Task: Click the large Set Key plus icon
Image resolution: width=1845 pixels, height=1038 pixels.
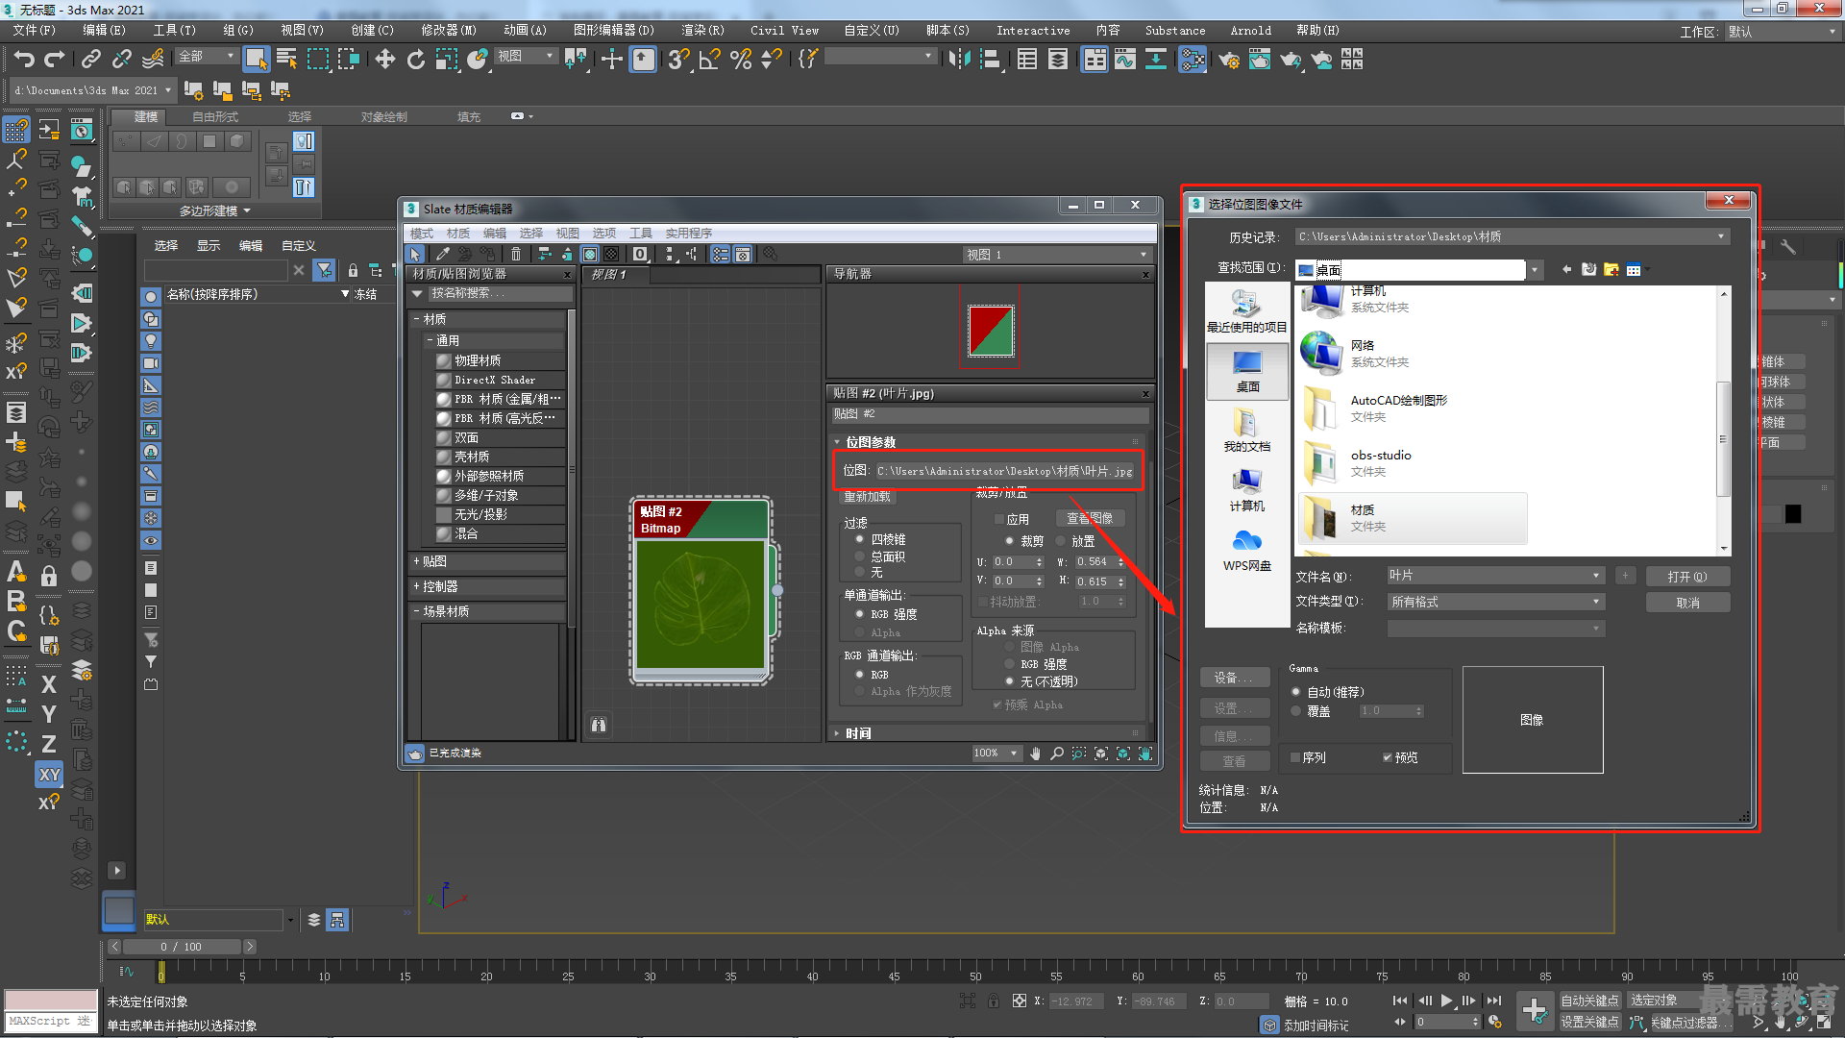Action: pyautogui.click(x=1535, y=1011)
